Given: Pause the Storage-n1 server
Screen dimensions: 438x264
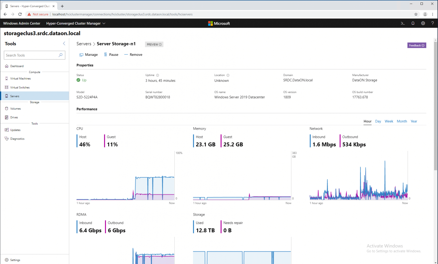Looking at the screenshot, I should tap(111, 55).
